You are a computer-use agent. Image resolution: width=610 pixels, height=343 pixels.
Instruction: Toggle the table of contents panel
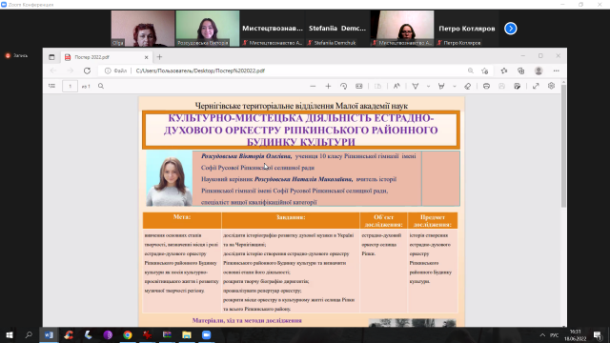click(51, 86)
